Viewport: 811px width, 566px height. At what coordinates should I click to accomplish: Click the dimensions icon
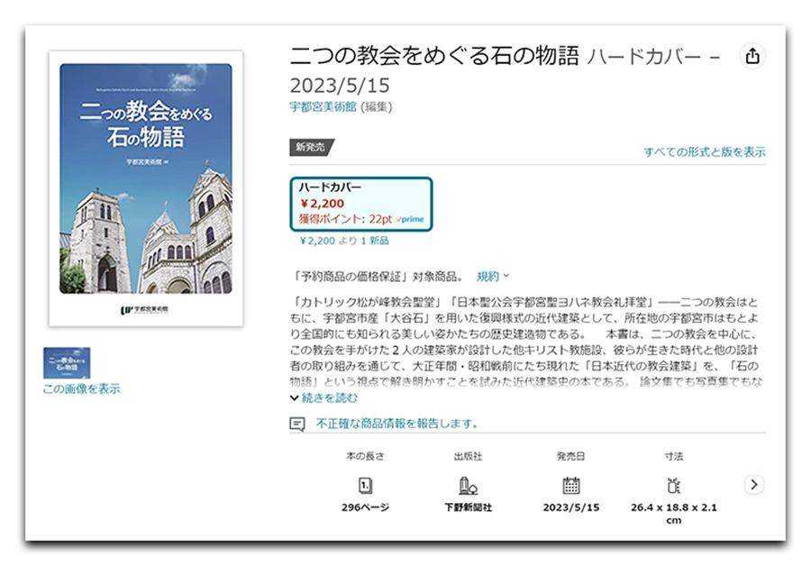673,485
